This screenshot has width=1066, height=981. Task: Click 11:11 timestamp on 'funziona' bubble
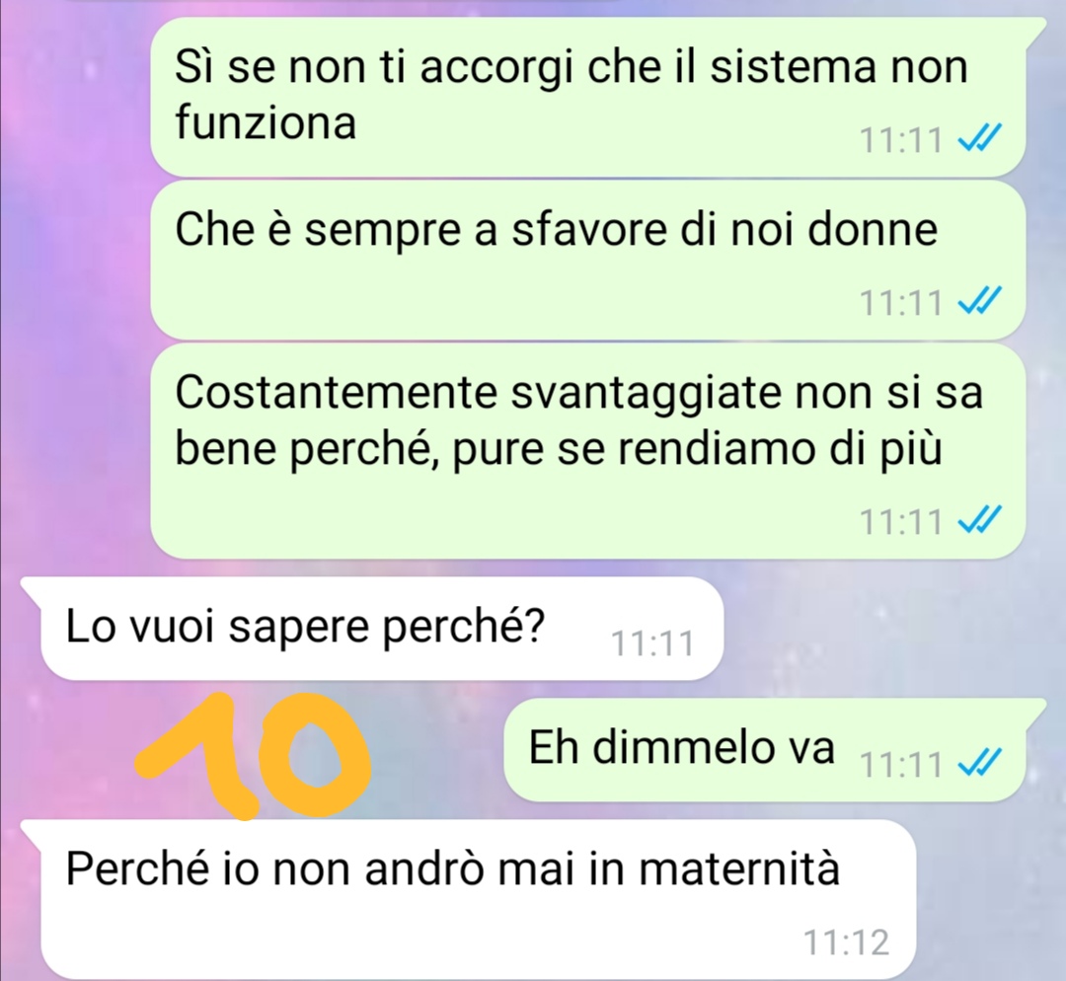901,141
